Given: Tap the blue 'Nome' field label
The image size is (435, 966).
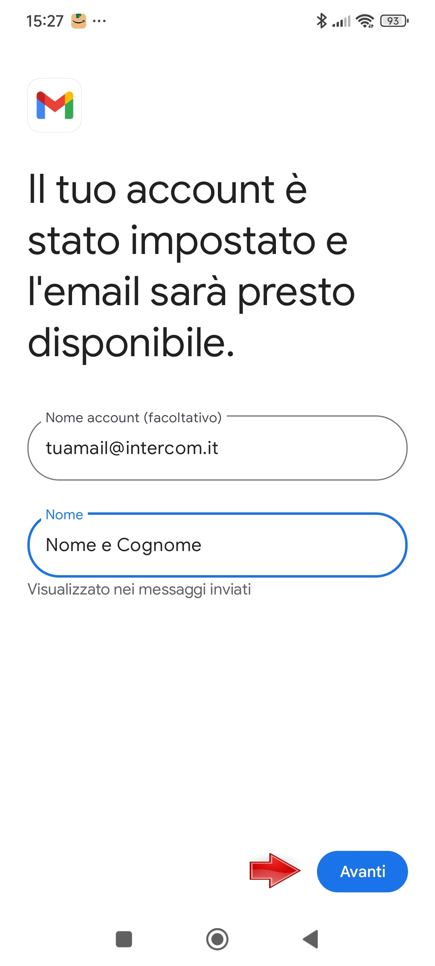Looking at the screenshot, I should click(x=64, y=514).
